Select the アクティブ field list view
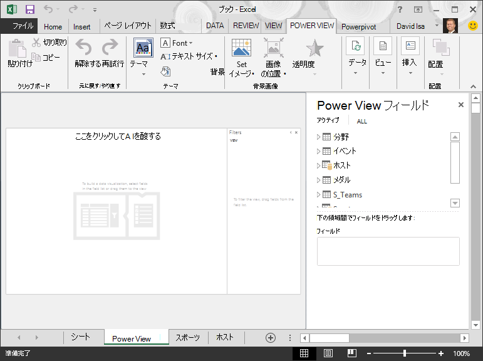This screenshot has height=361, width=483. click(328, 120)
